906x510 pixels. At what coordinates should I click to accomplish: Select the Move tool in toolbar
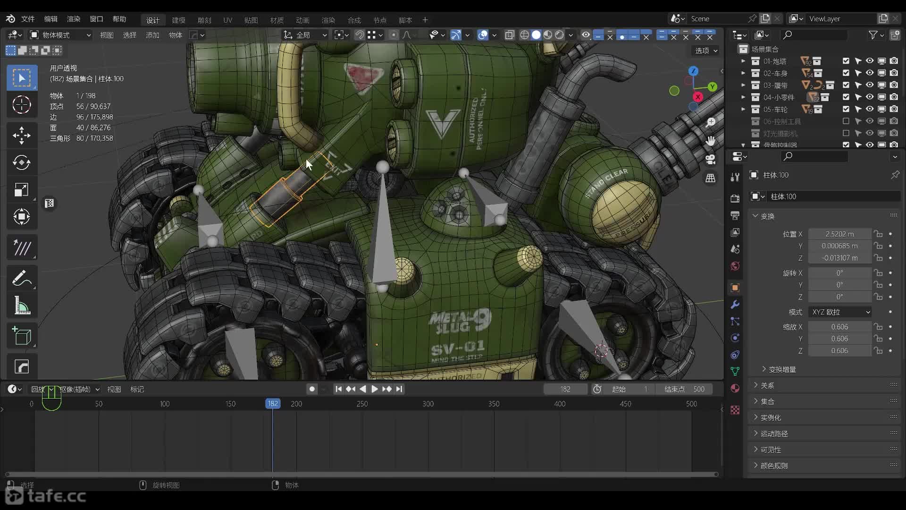pyautogui.click(x=22, y=136)
